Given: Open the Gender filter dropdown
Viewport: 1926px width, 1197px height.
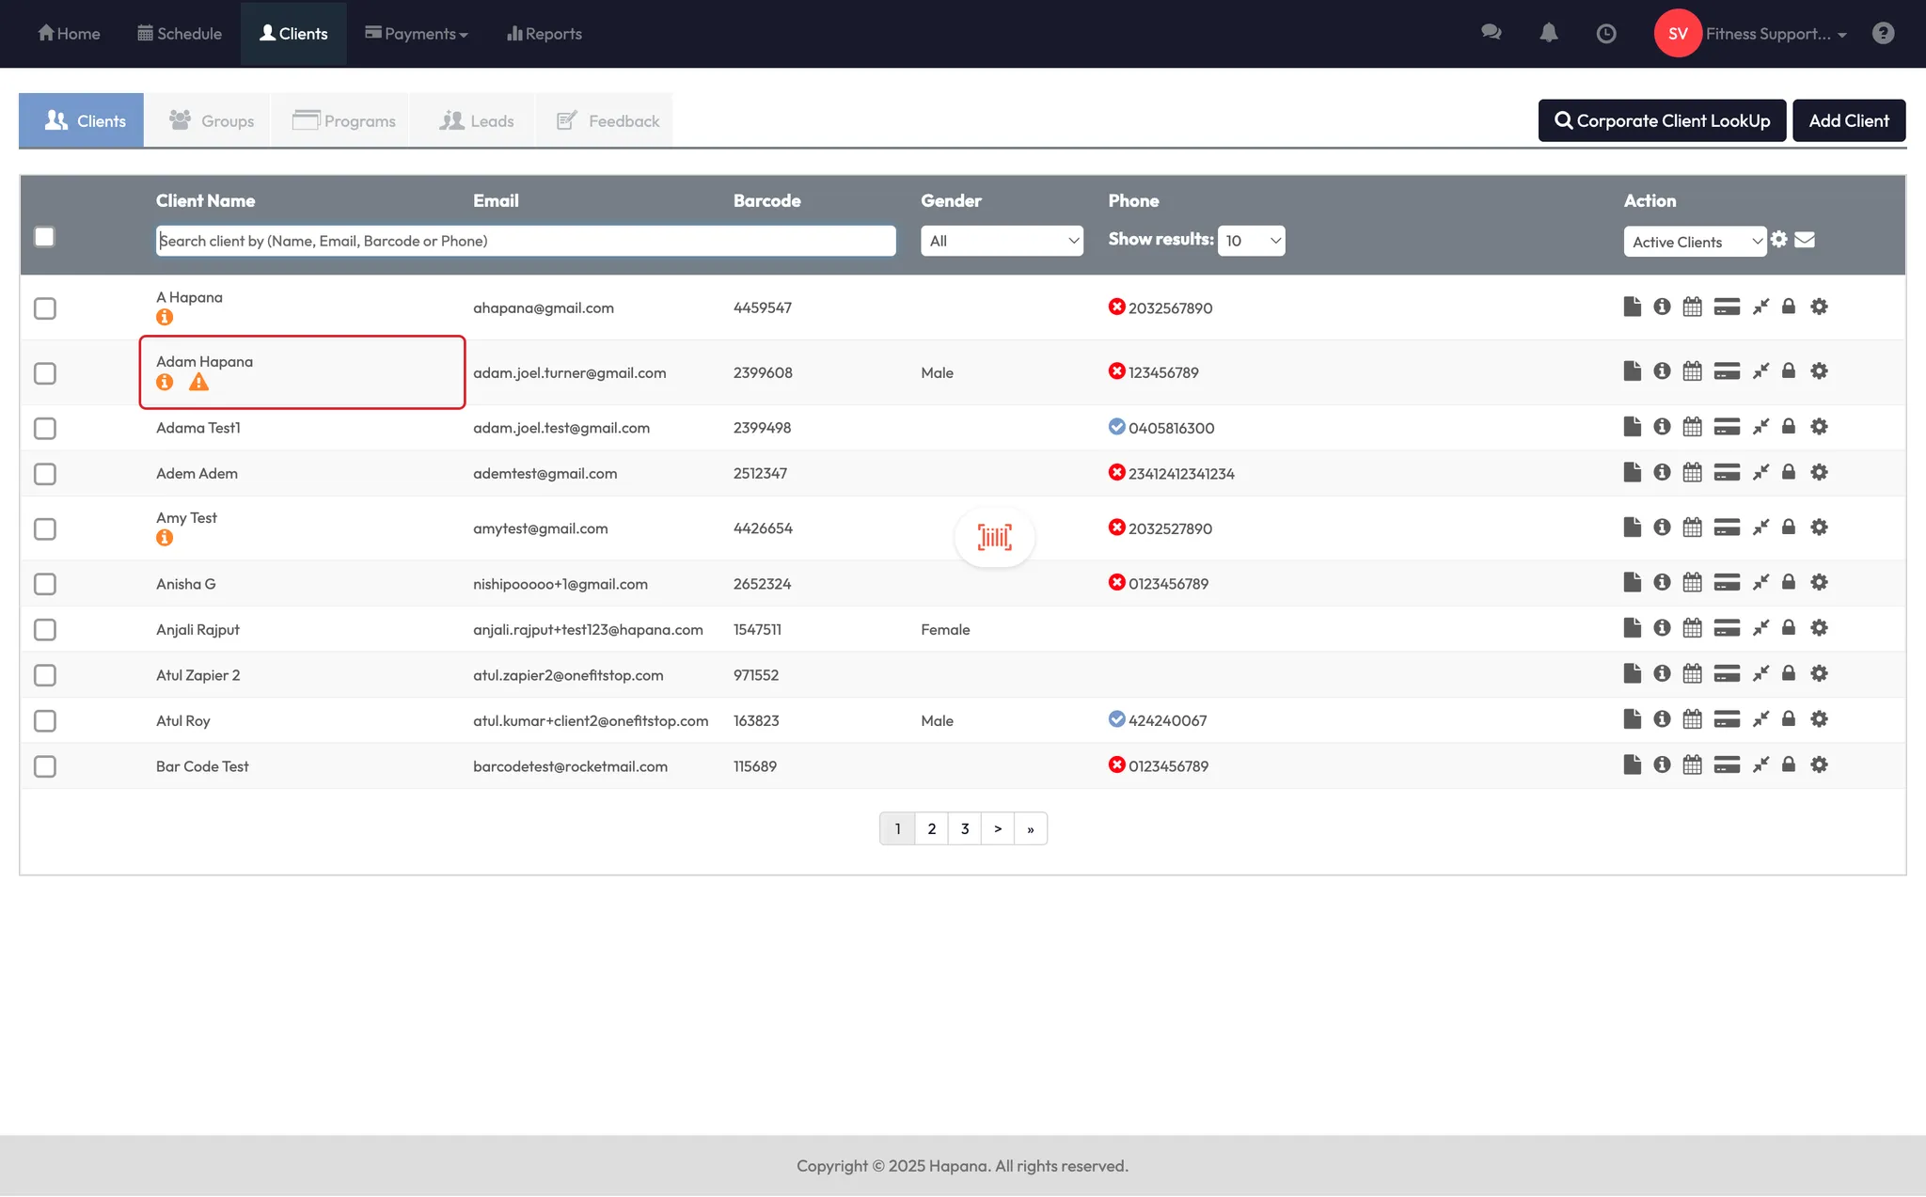Looking at the screenshot, I should tap(1002, 241).
